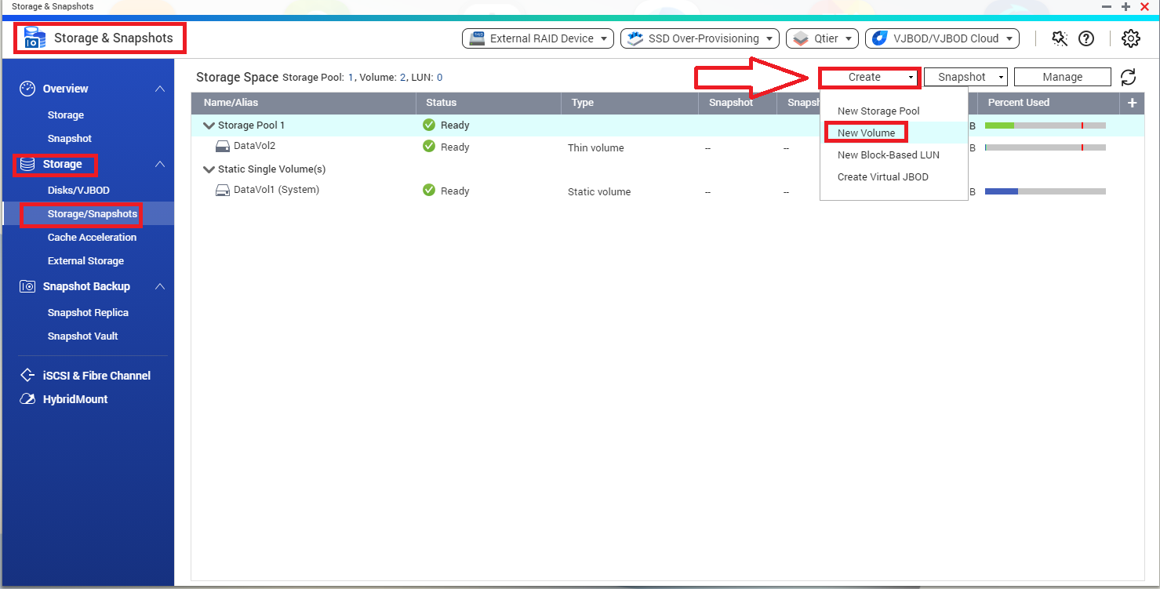Open Snapshot Vault in sidebar

[83, 336]
